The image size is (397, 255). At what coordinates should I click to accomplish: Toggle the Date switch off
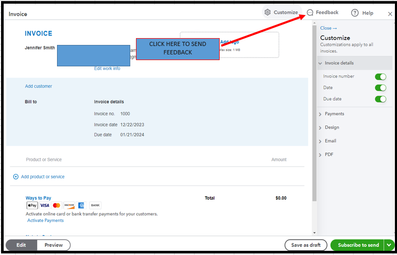pos(380,88)
